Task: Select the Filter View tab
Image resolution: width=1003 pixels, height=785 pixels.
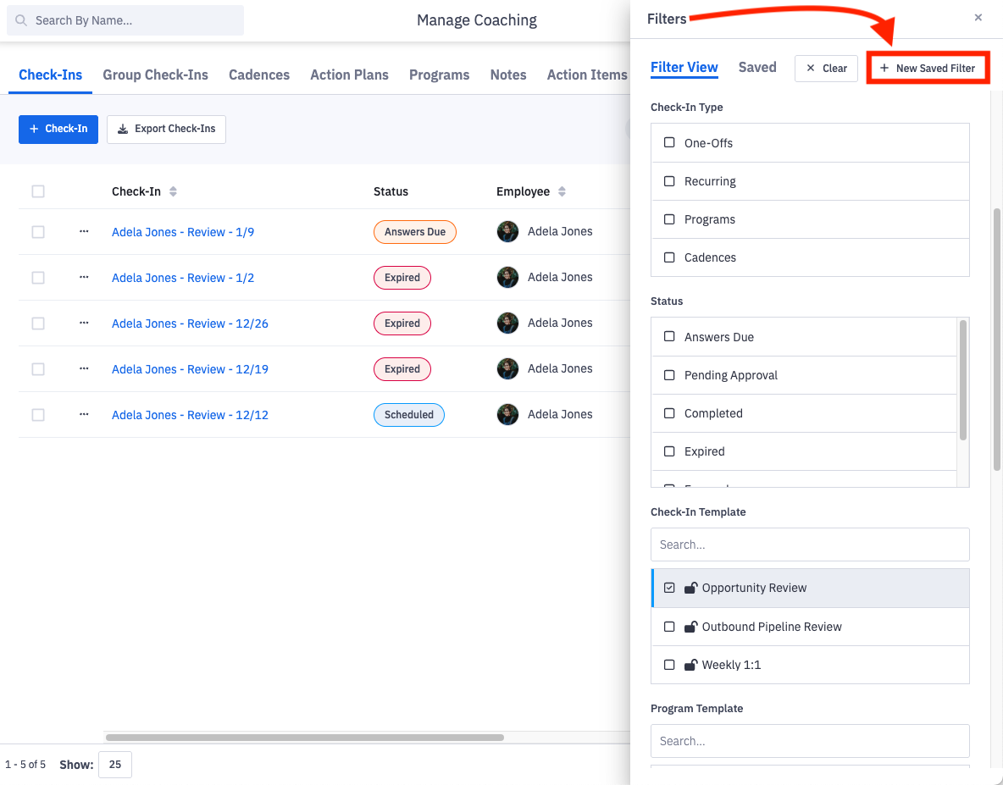Action: point(684,67)
